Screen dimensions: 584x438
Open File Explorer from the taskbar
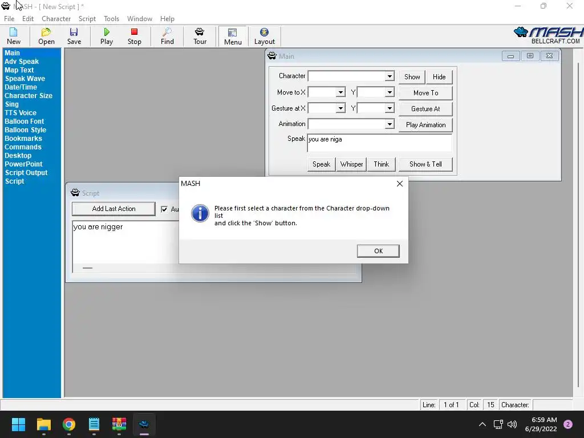pyautogui.click(x=43, y=424)
